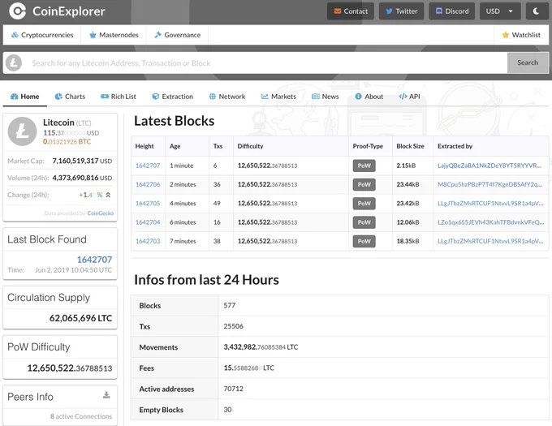
Task: Click the Rich List money icon
Action: pos(105,97)
